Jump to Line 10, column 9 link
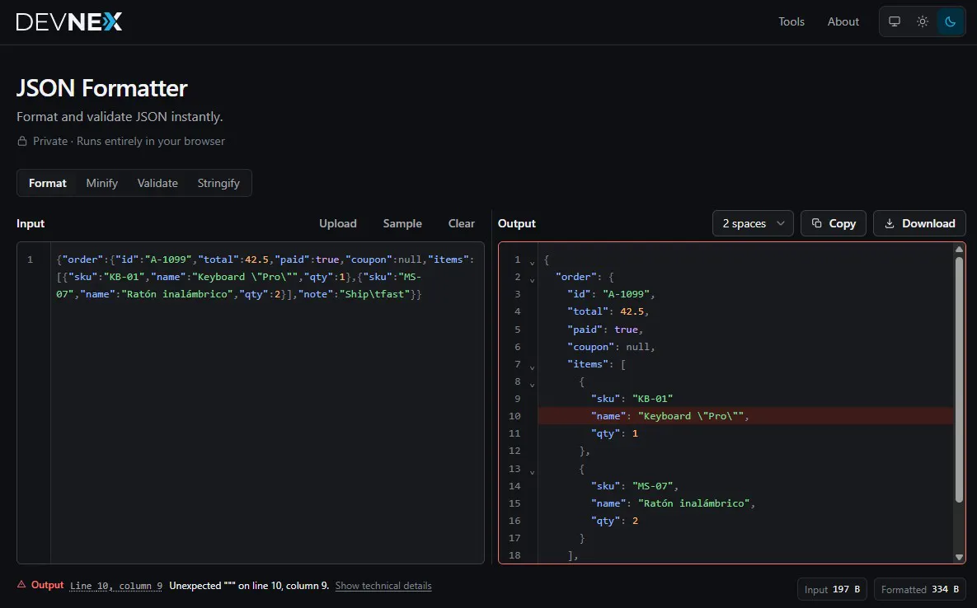Viewport: 977px width, 608px height. (x=116, y=586)
